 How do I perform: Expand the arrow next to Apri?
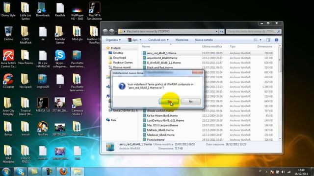tap(140, 40)
